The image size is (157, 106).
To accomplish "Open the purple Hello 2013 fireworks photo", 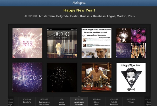I will pyautogui.click(x=27, y=77).
